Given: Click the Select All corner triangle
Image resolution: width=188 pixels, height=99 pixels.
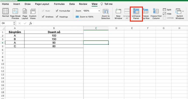Looking at the screenshot, I should [x=3, y=29].
